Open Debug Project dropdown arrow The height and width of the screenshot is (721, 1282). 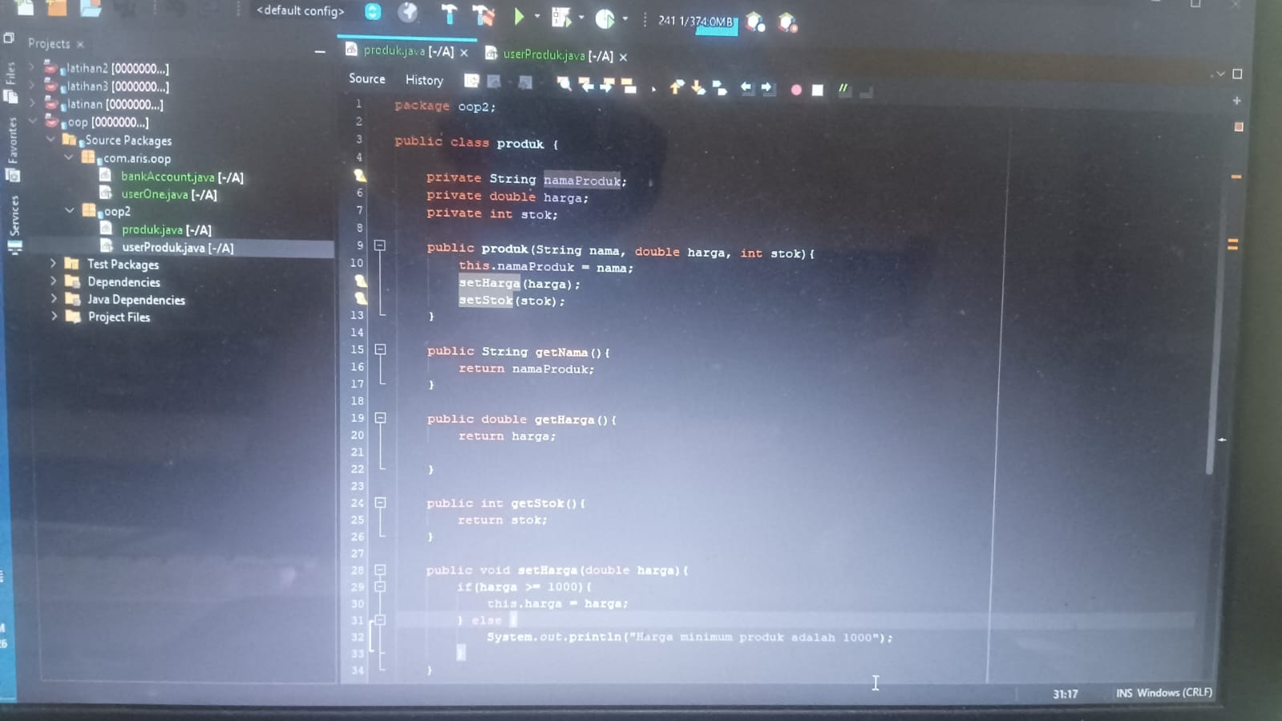(581, 17)
